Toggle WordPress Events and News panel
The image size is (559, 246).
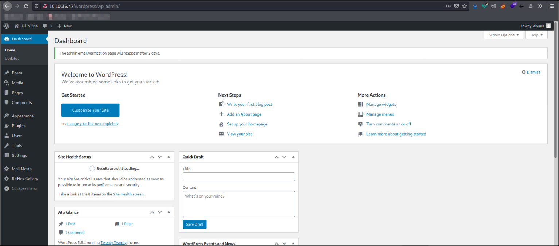293,243
